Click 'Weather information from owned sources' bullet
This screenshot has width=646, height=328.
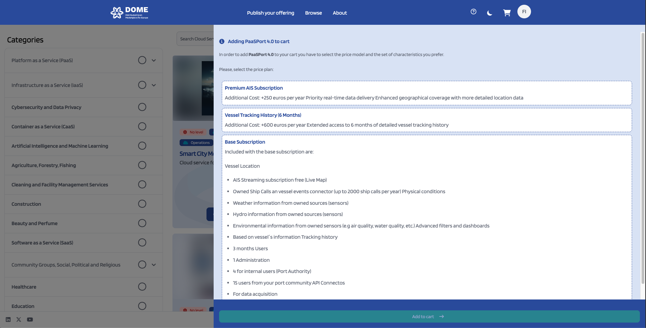click(x=291, y=203)
